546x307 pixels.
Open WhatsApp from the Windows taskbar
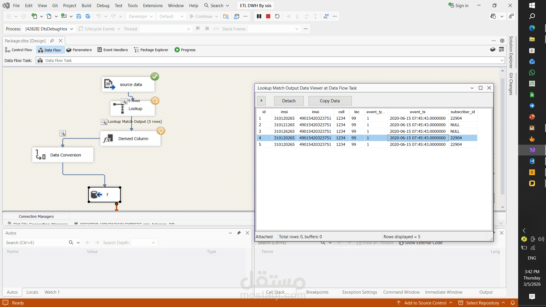coord(532,73)
